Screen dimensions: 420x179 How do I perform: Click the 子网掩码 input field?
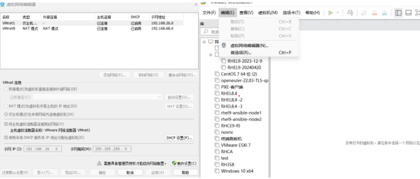(x=112, y=149)
